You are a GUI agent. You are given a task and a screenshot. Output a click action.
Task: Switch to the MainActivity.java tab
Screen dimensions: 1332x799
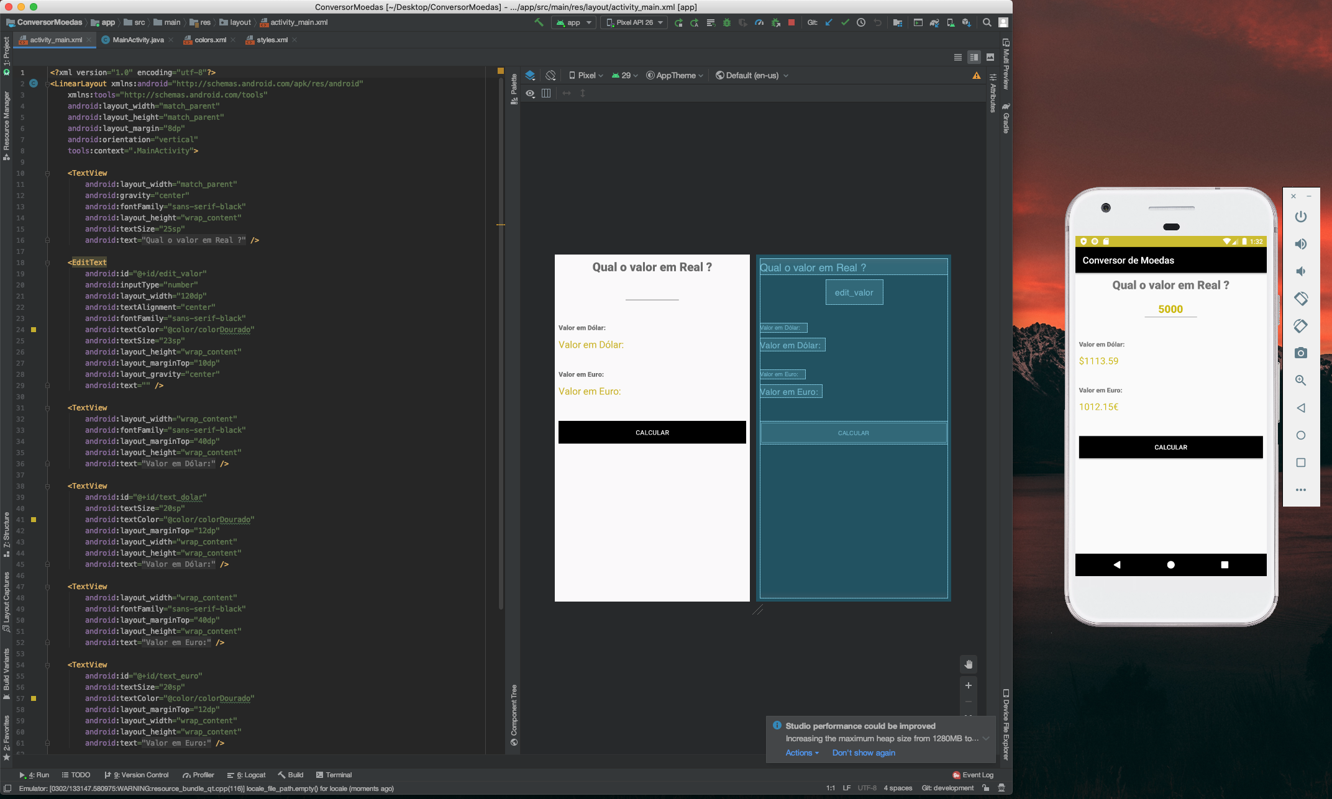(x=138, y=40)
